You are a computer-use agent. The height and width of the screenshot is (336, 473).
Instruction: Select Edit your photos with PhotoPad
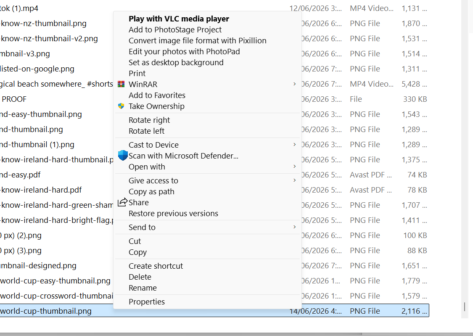click(x=184, y=52)
